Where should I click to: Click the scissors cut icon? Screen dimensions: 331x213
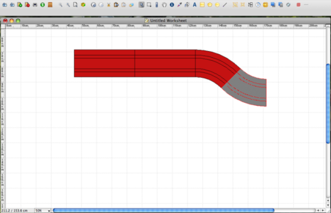coord(109,5)
